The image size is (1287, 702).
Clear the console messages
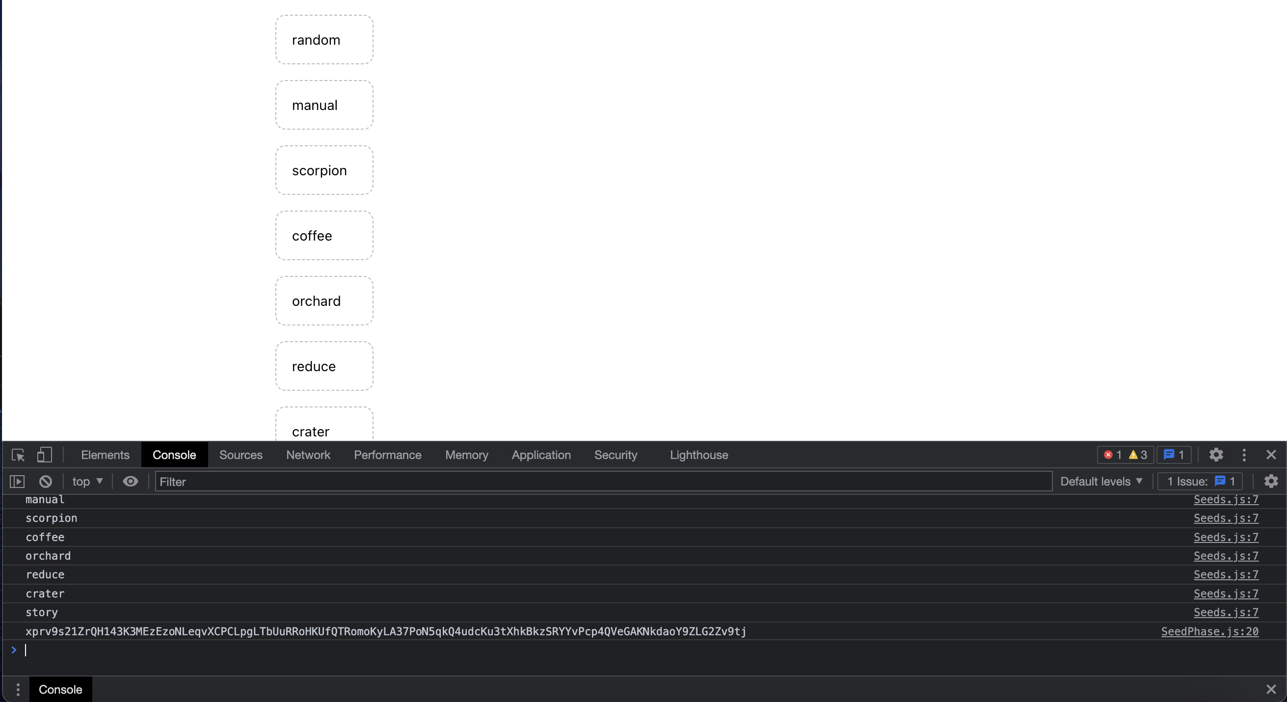point(46,481)
